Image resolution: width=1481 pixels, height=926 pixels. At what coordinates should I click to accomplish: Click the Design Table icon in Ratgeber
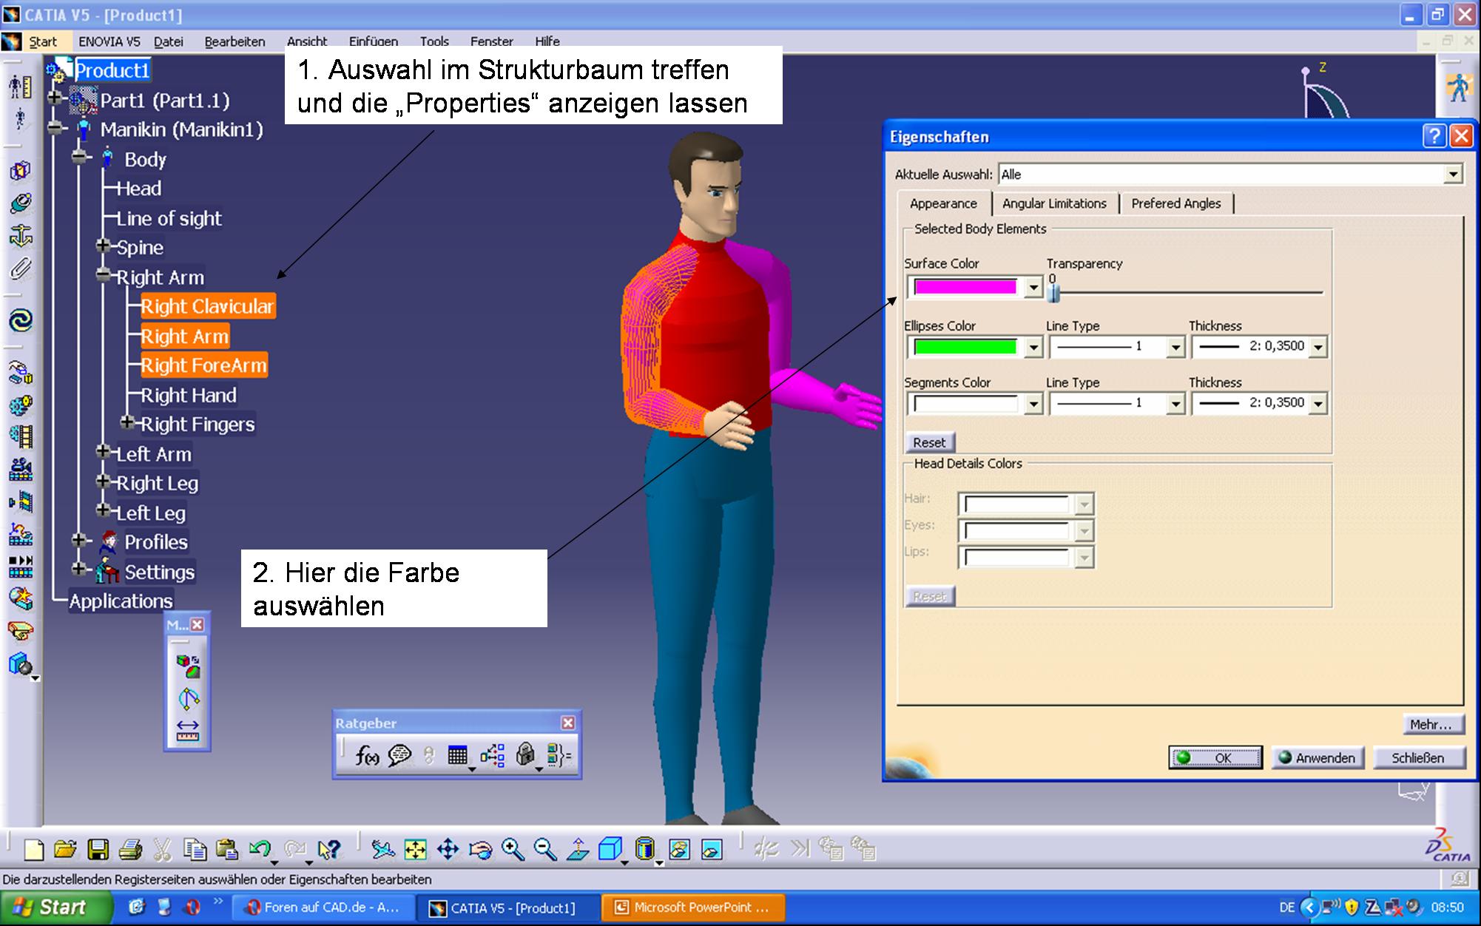[457, 755]
